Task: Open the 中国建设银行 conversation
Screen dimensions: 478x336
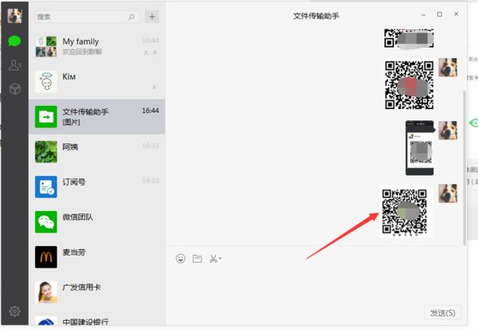Action: pos(97,318)
